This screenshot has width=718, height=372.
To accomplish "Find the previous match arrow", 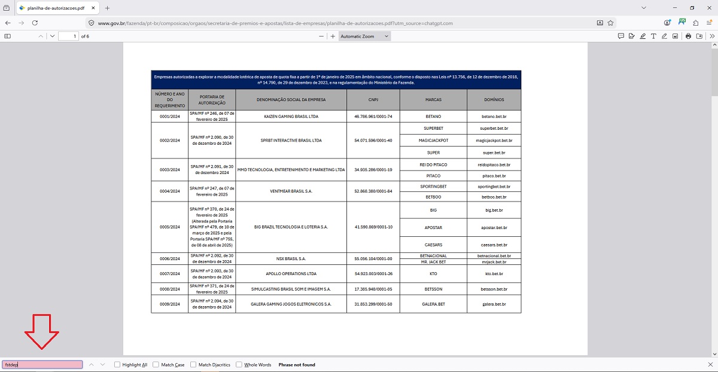I will [91, 364].
